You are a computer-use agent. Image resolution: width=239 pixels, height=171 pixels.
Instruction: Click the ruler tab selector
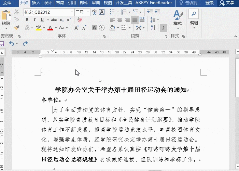[2, 53]
